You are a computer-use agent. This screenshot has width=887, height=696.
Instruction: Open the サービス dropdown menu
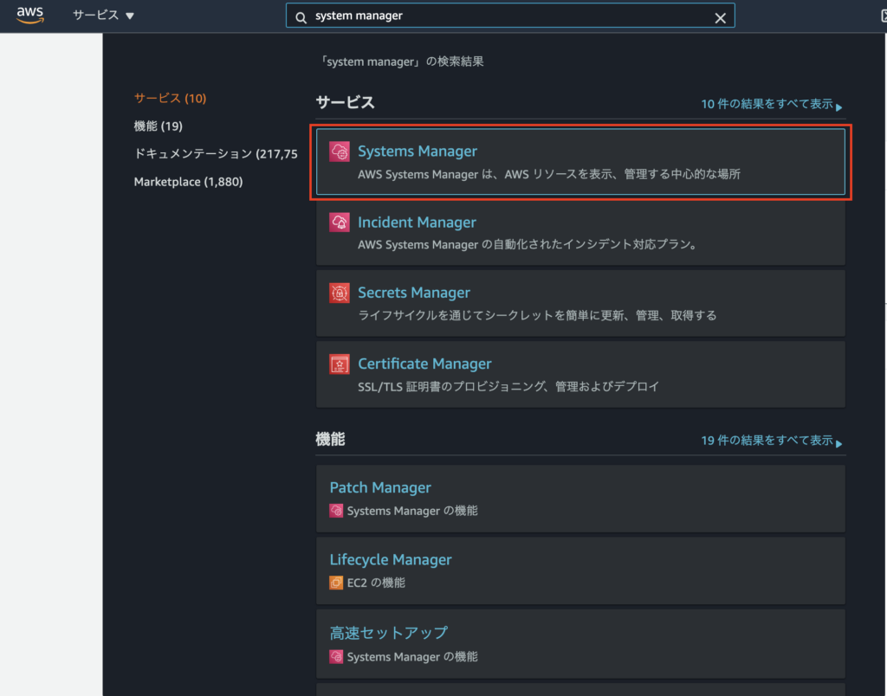103,16
